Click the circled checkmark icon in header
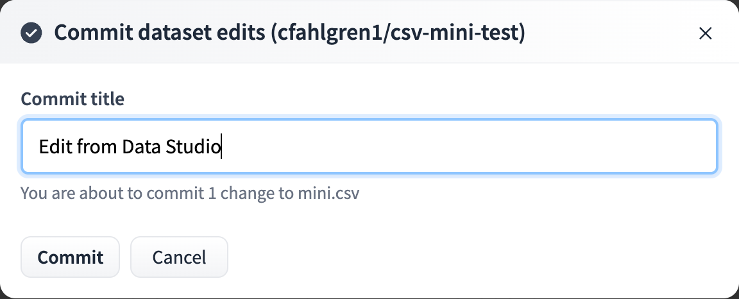739x299 pixels. [31, 33]
